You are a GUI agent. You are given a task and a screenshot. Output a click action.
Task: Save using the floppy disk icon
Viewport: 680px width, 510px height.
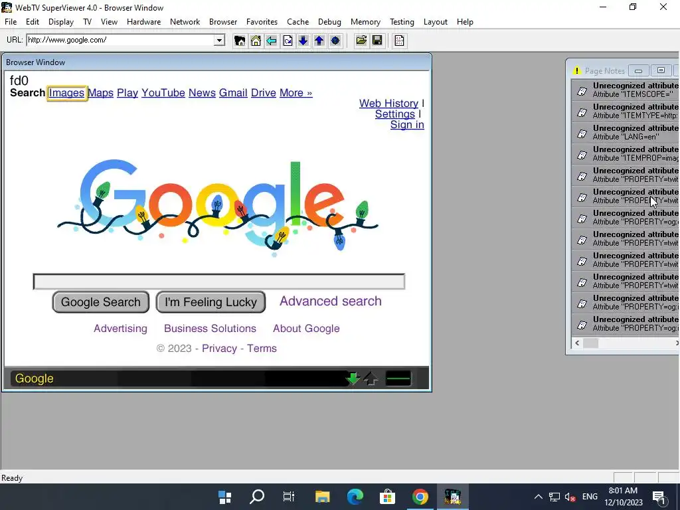coord(377,41)
